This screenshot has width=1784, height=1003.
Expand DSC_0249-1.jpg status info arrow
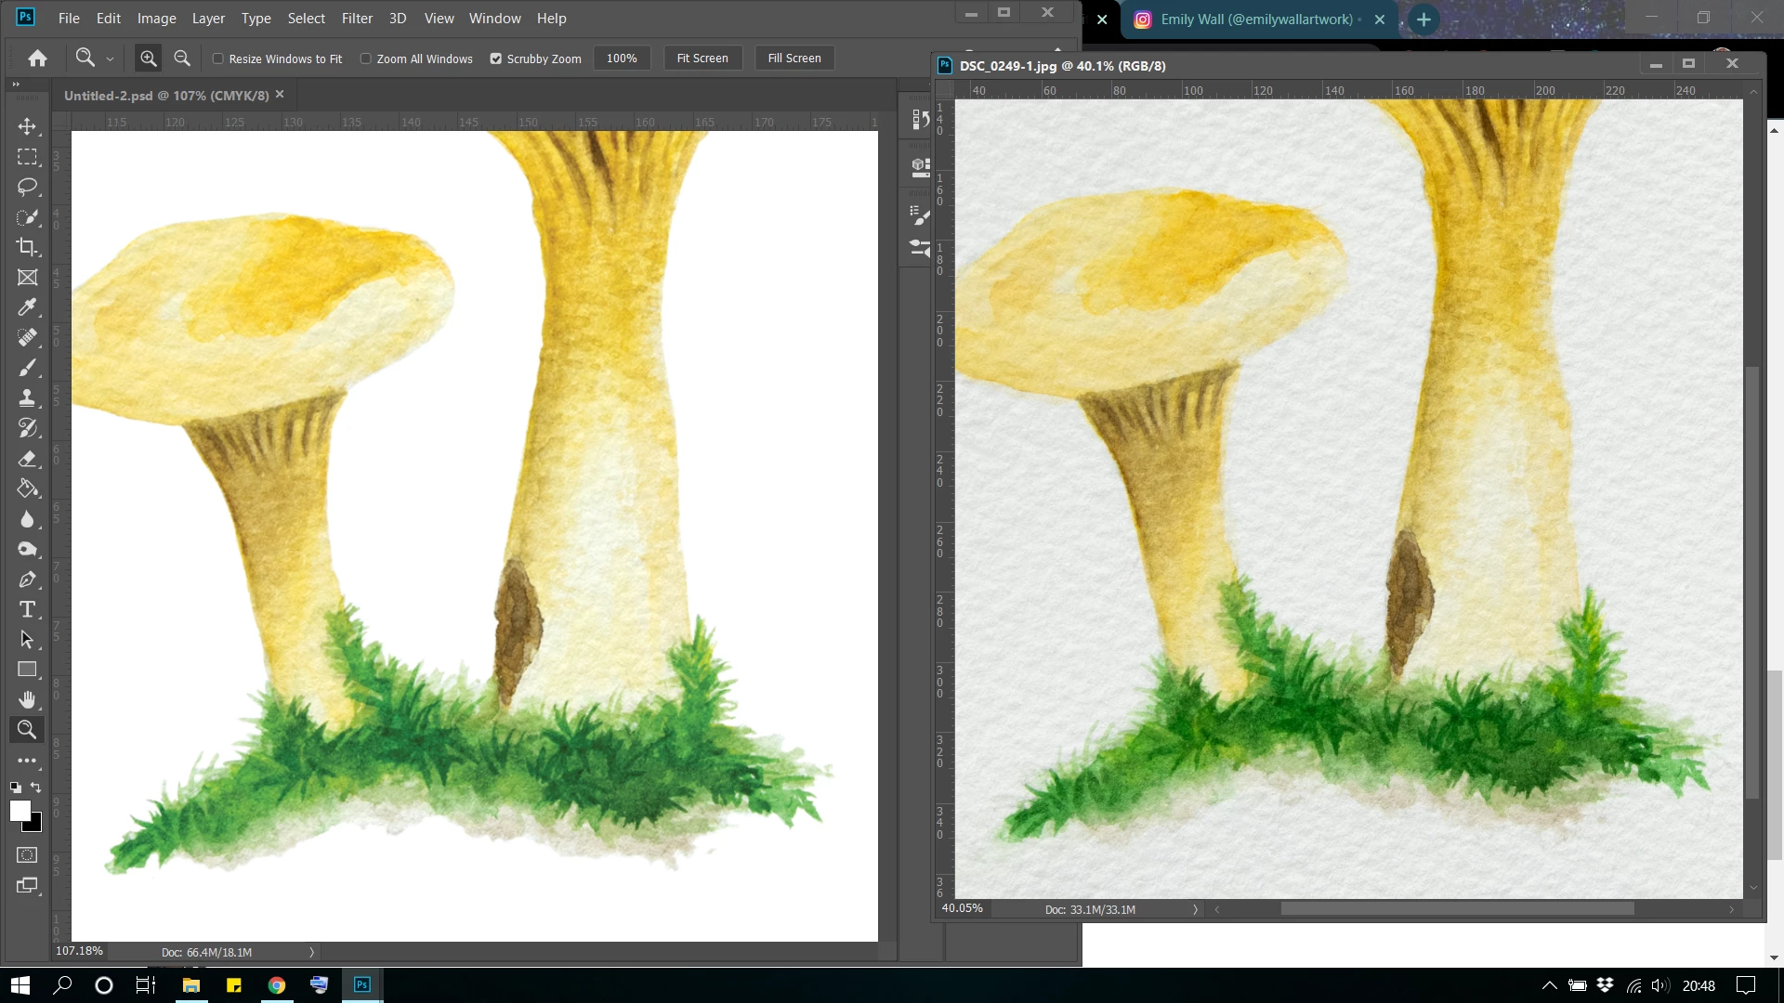[1195, 910]
